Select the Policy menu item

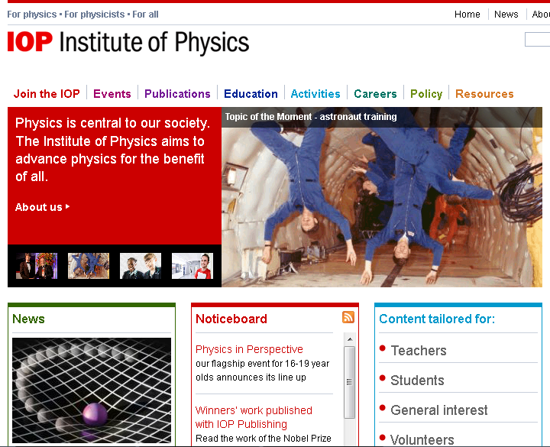click(x=426, y=94)
